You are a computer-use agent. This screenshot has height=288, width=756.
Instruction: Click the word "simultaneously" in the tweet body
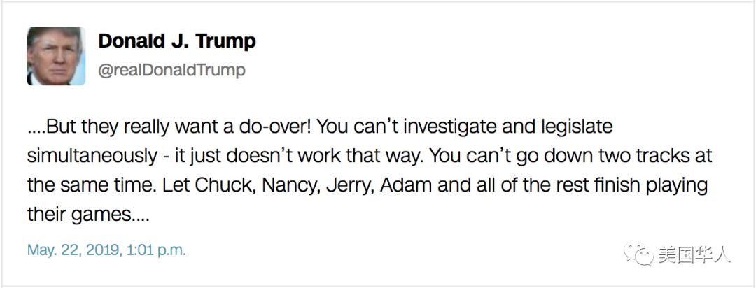coord(92,157)
